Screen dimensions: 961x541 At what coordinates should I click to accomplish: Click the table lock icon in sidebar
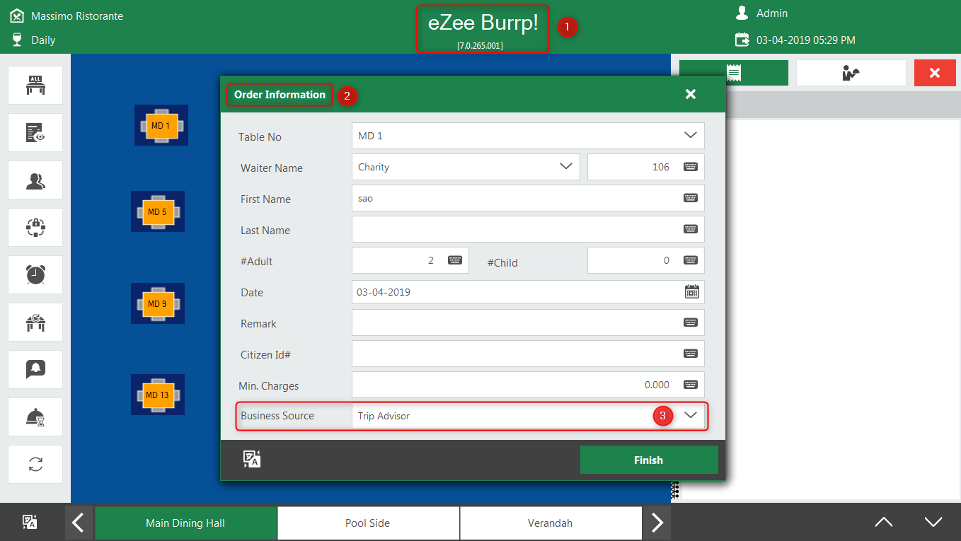click(35, 227)
